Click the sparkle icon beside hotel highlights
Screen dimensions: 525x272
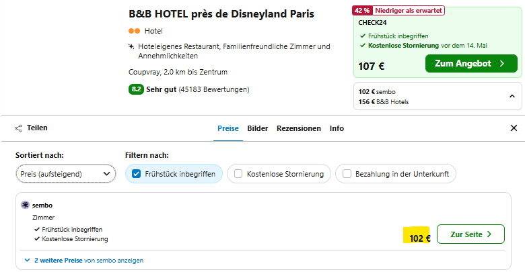point(131,46)
